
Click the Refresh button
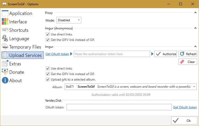pos(188,54)
